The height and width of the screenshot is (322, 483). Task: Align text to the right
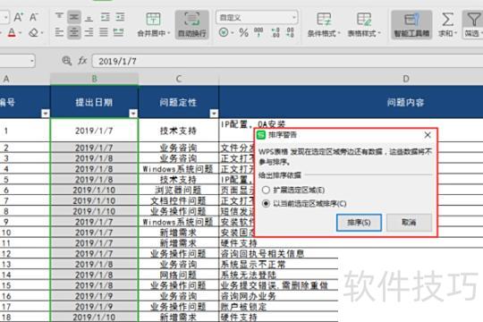[89, 32]
